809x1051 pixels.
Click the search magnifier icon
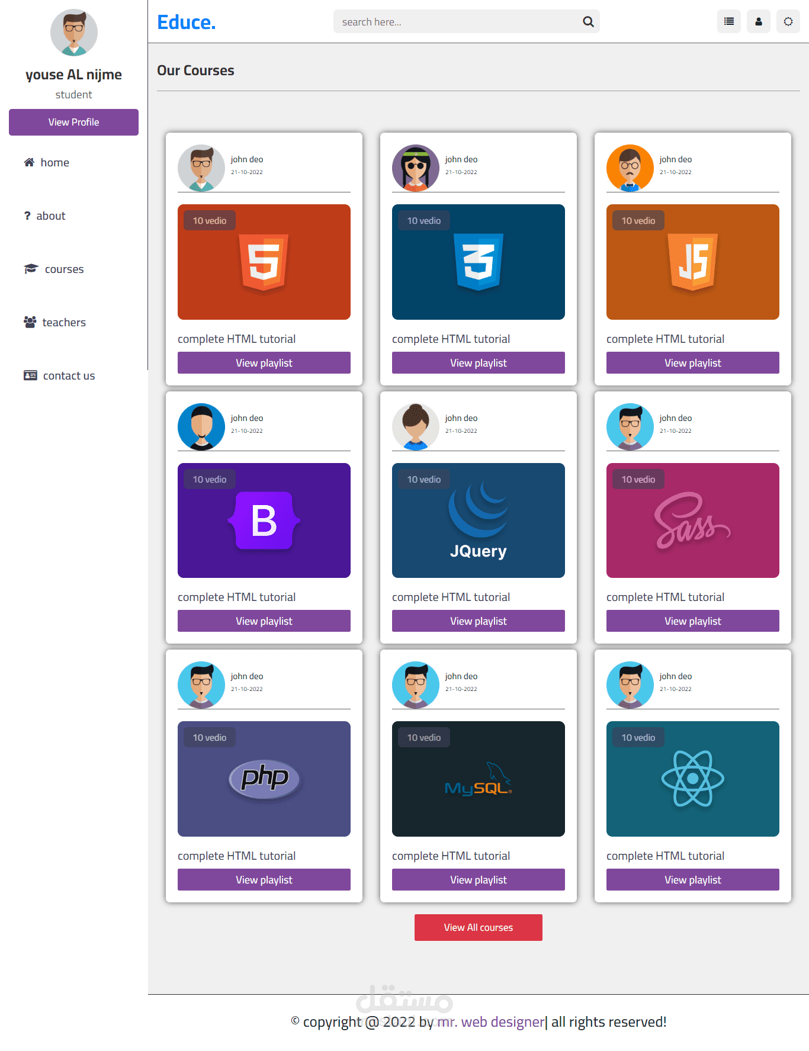pos(588,22)
